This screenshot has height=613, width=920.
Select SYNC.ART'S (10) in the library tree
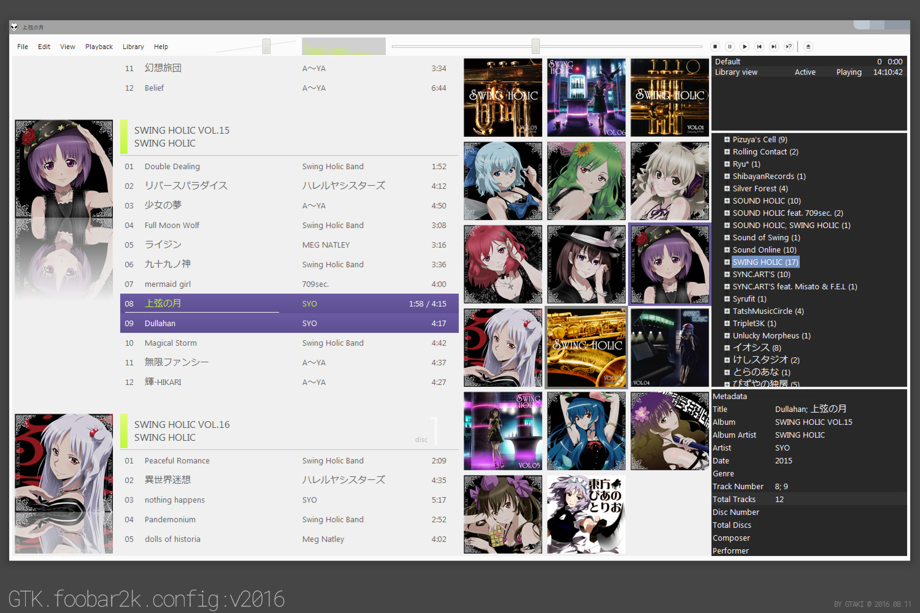[761, 275]
